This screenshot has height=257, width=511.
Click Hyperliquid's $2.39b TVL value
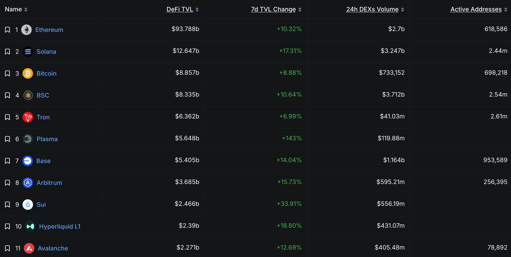click(189, 226)
